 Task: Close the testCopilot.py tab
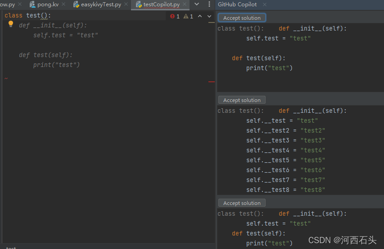click(x=185, y=4)
